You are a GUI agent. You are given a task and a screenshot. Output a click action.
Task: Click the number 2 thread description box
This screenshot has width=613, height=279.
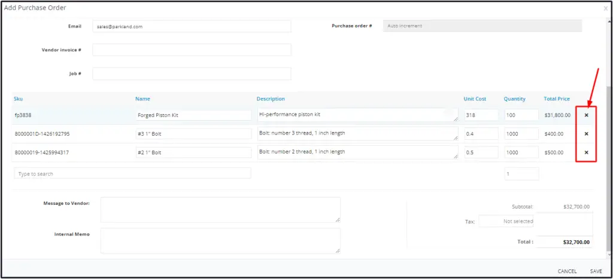coord(357,152)
